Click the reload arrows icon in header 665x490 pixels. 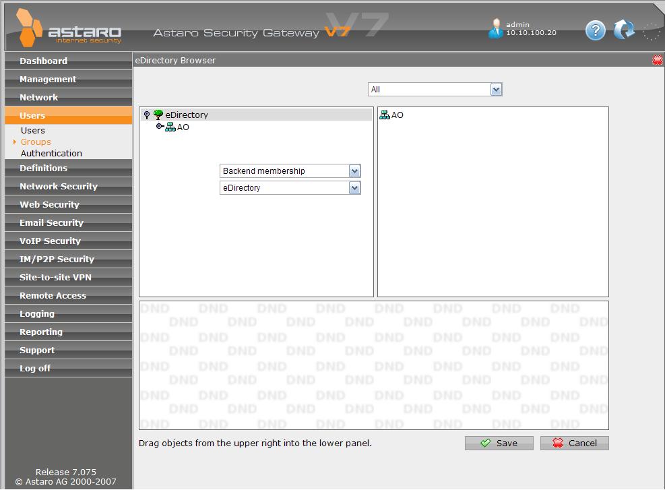point(624,30)
